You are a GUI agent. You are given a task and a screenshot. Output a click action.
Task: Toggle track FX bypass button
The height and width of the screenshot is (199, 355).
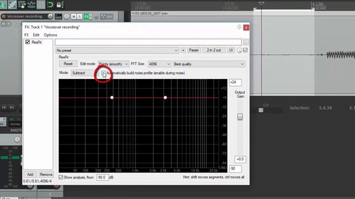click(91, 17)
